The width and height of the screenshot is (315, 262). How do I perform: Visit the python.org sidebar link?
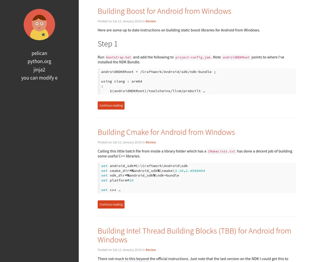point(39,61)
